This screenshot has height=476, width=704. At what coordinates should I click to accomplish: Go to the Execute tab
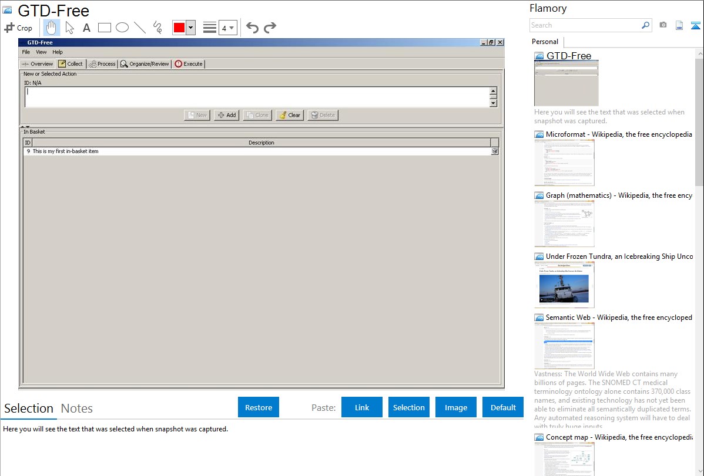(x=189, y=64)
